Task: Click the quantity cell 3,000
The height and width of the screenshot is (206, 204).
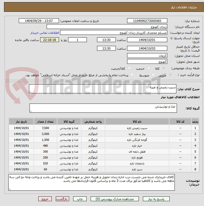Action: [45, 134]
